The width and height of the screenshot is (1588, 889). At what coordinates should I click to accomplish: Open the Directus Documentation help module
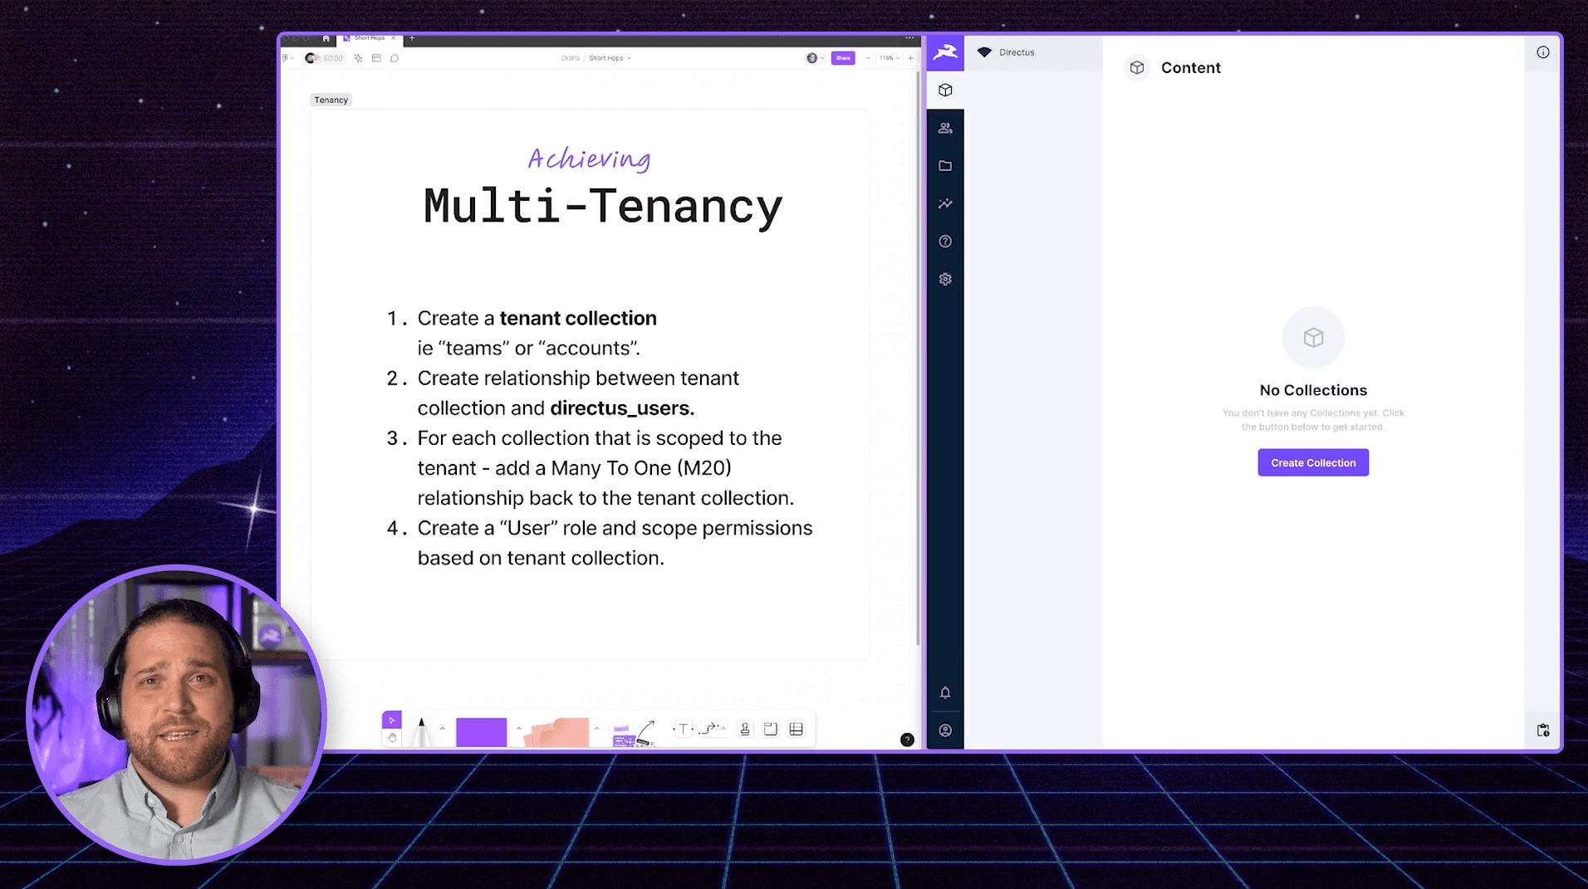coord(945,242)
